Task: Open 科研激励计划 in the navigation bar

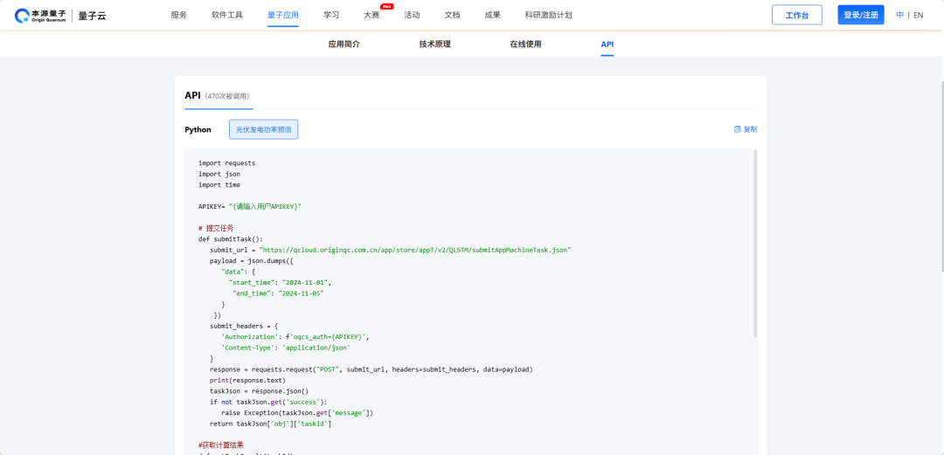Action: (x=548, y=15)
